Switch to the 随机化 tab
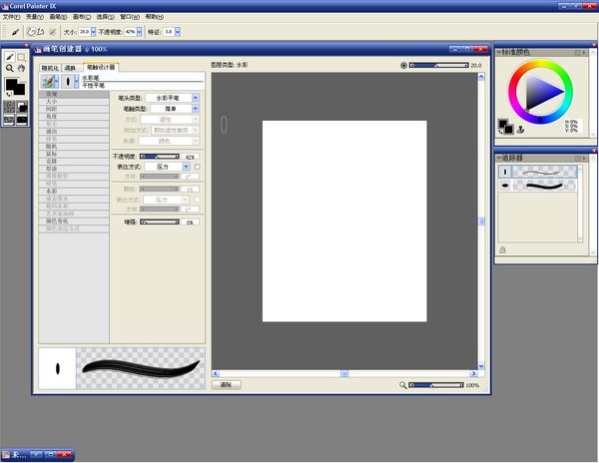The height and width of the screenshot is (463, 599). point(50,68)
